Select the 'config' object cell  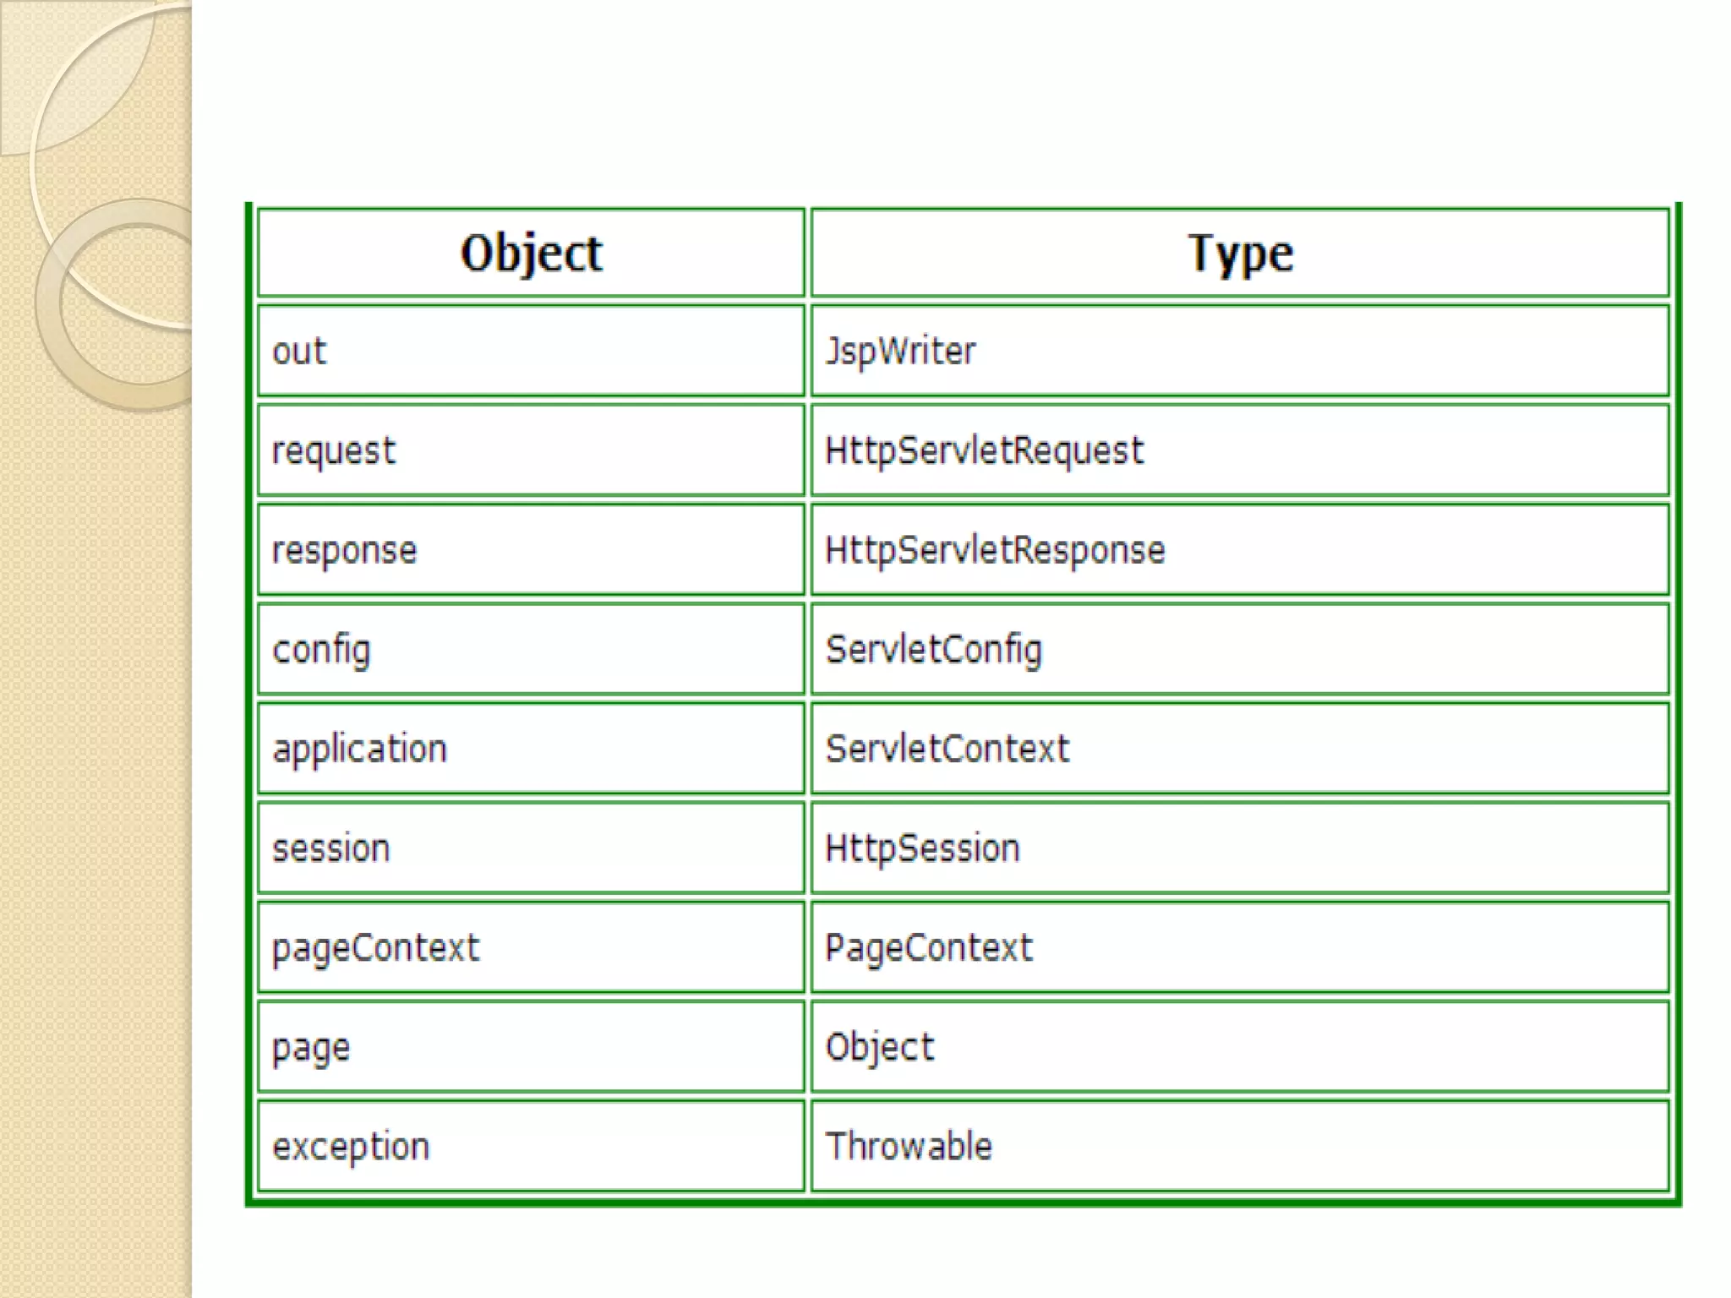(x=321, y=650)
